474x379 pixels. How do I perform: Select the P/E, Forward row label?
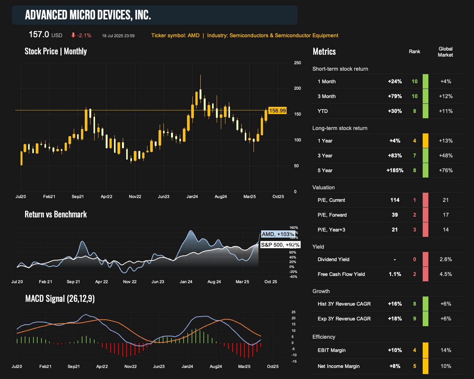pos(332,215)
